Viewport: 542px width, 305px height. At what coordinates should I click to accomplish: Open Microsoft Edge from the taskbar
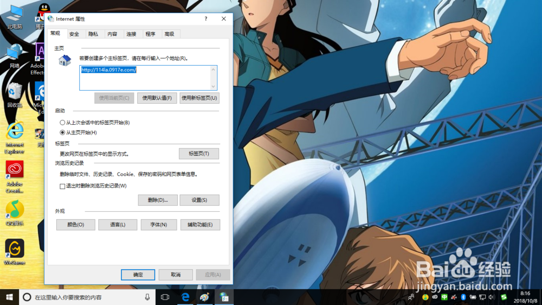pyautogui.click(x=185, y=297)
